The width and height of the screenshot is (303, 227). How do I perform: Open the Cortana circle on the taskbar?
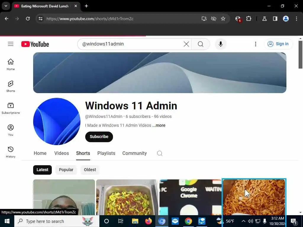(x=107, y=221)
